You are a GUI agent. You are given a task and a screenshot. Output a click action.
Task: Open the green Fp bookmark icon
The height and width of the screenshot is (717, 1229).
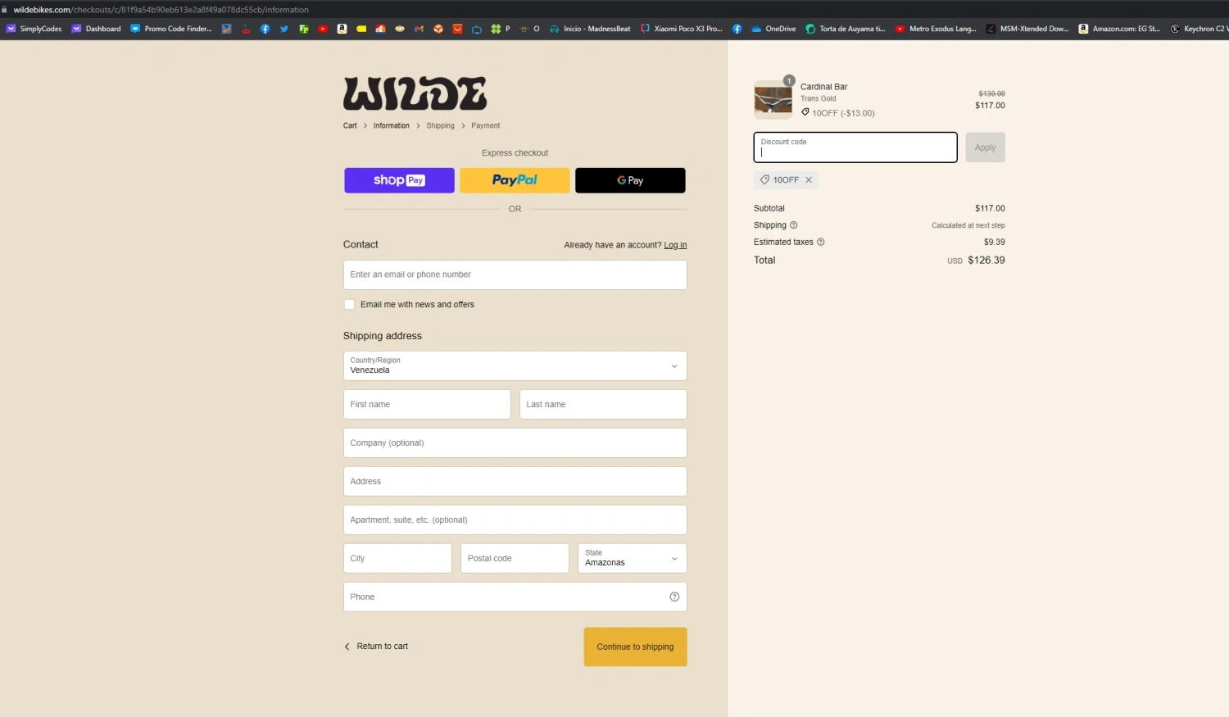coord(304,29)
